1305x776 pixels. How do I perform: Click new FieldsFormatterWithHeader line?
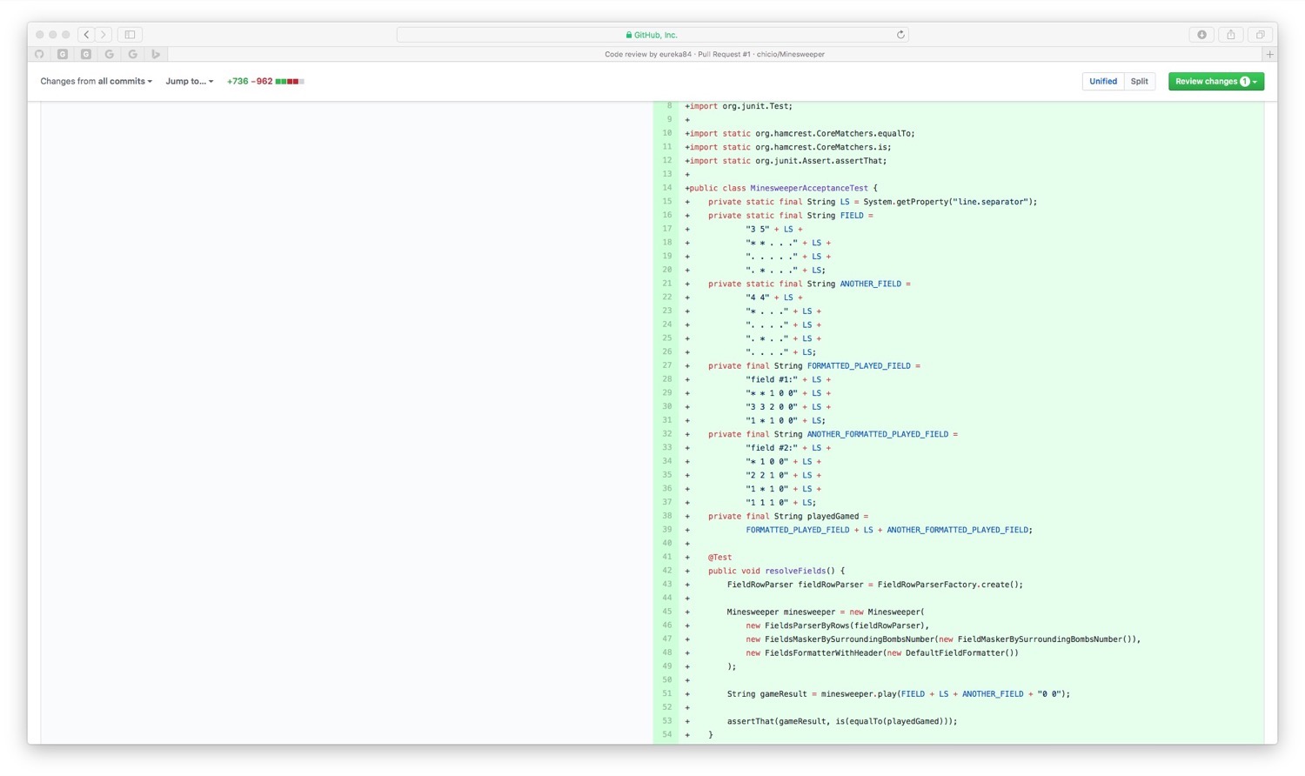point(882,652)
